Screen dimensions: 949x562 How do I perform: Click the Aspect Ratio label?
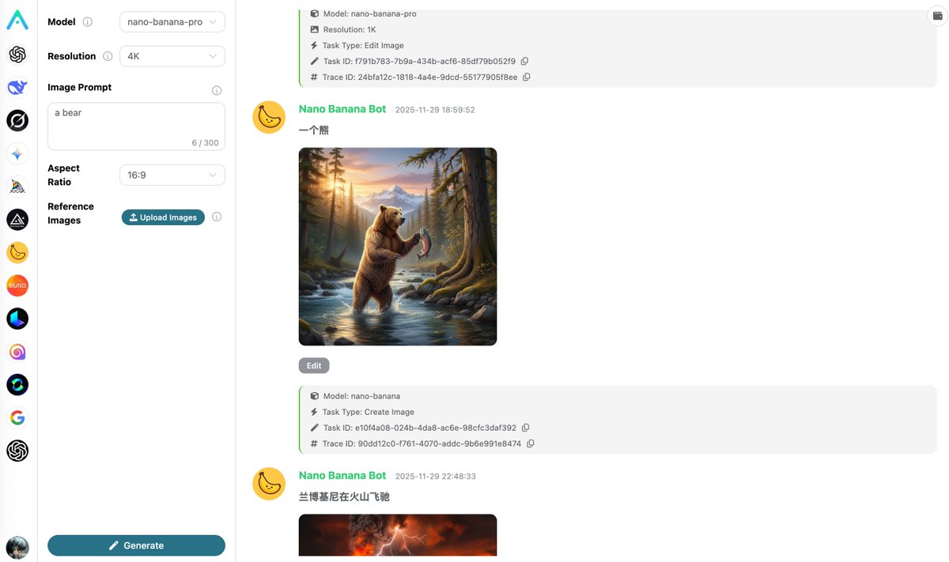coord(63,175)
